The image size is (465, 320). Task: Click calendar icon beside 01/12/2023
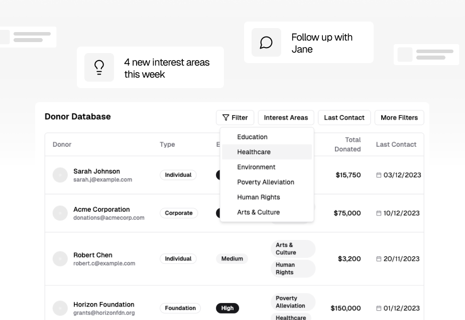(x=379, y=308)
